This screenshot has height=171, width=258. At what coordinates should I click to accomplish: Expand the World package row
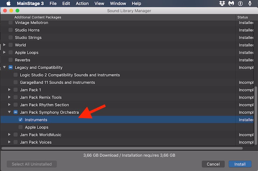point(5,45)
